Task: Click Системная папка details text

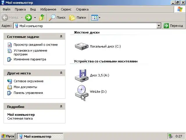Action: coord(20,119)
